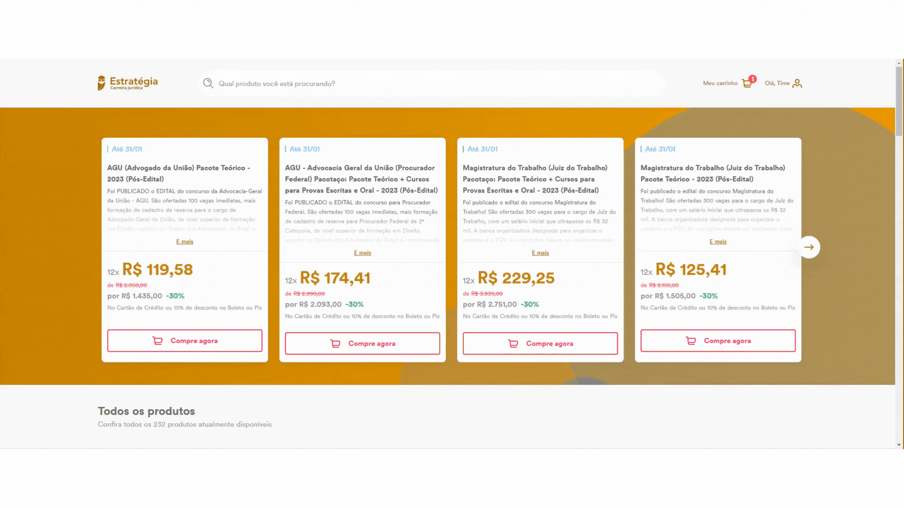
Task: Buy the R$ 119,58 AGU package
Action: (185, 341)
